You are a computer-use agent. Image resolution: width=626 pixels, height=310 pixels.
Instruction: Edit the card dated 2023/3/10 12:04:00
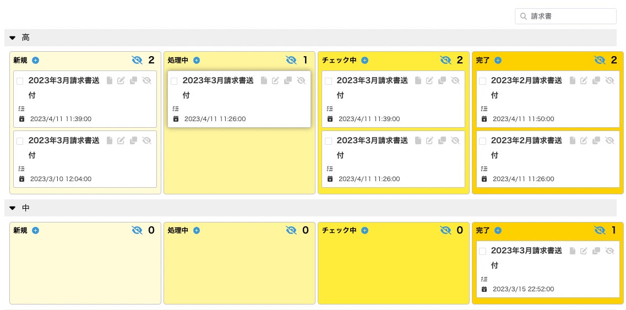pos(121,140)
